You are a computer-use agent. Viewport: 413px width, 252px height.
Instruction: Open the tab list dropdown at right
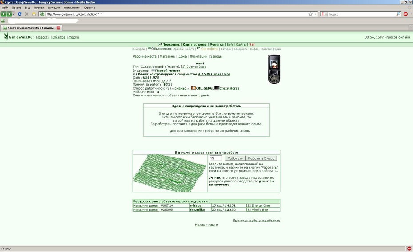tap(411, 28)
